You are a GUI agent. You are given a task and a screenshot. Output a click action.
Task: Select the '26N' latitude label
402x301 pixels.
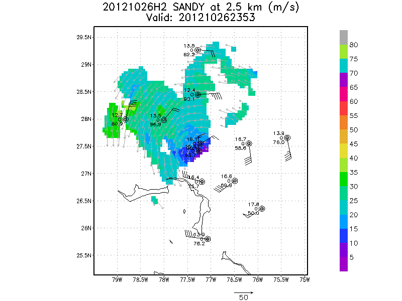[86, 228]
